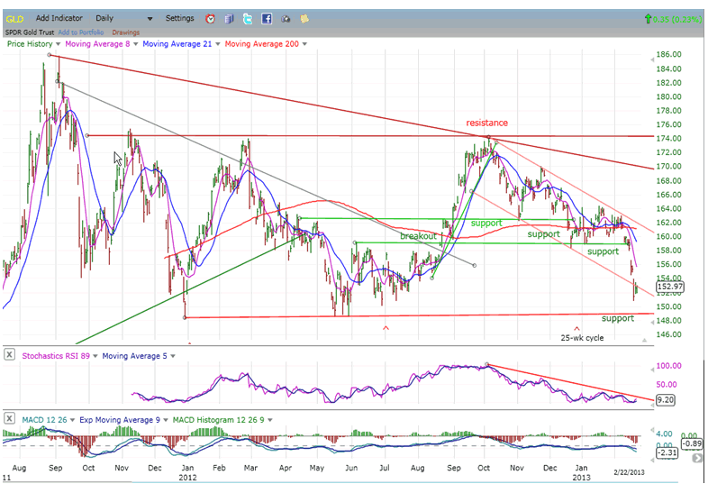
Task: Click the Stochastics RSI 89 label
Action: (56, 356)
